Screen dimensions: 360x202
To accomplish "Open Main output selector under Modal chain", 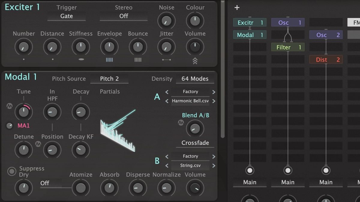I will 250,182.
